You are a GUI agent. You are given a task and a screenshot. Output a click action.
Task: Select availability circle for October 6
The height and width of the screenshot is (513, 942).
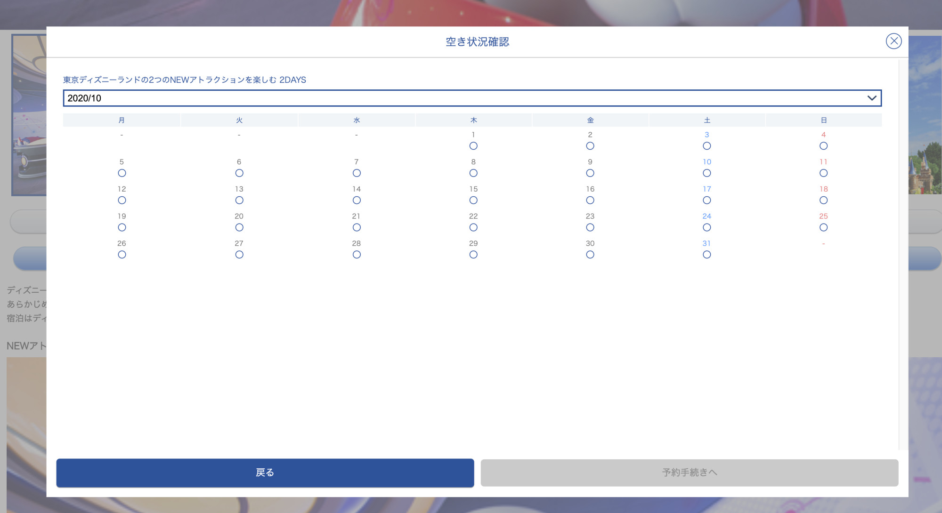239,173
